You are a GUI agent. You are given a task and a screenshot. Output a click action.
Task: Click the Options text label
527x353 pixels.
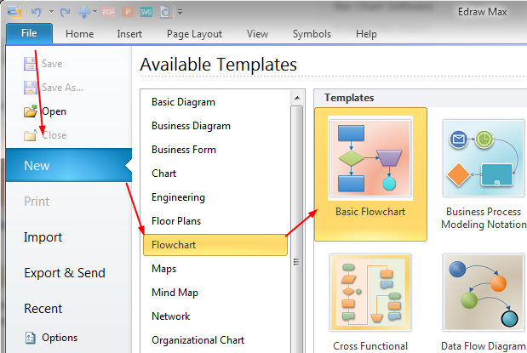click(x=60, y=338)
